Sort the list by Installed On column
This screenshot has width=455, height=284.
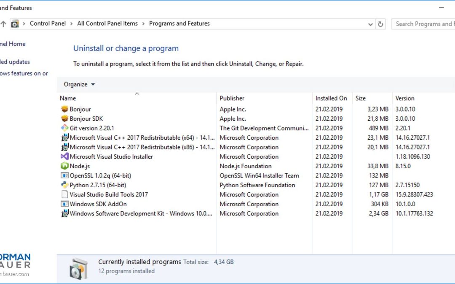[332, 98]
